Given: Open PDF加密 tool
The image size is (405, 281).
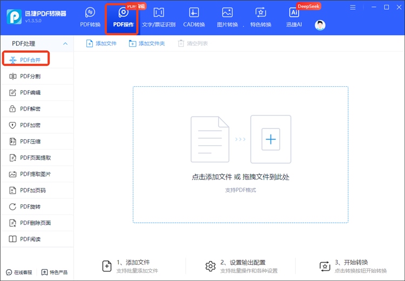Looking at the screenshot, I should pos(37,125).
